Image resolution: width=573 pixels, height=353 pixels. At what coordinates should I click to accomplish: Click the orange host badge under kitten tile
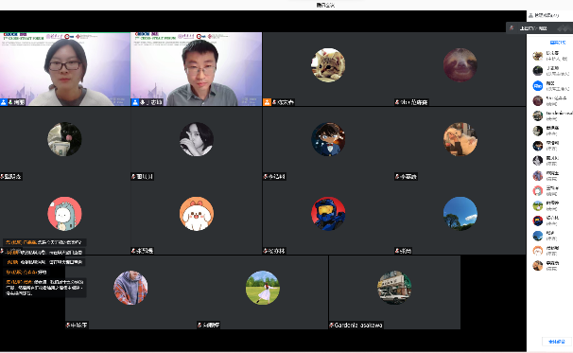(268, 102)
